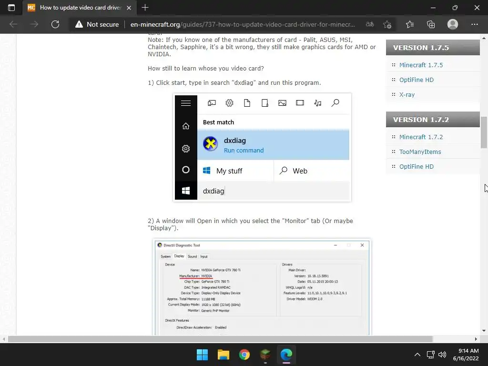Open the Minecraft 1.7.5 link
This screenshot has width=488, height=366.
point(421,65)
